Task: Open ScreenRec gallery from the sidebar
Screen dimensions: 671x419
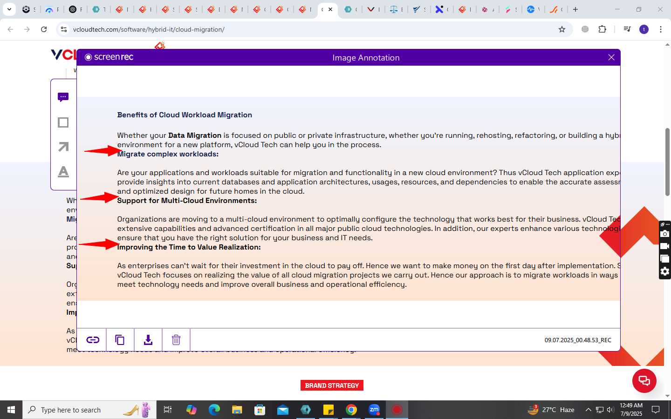Action: tap(665, 259)
